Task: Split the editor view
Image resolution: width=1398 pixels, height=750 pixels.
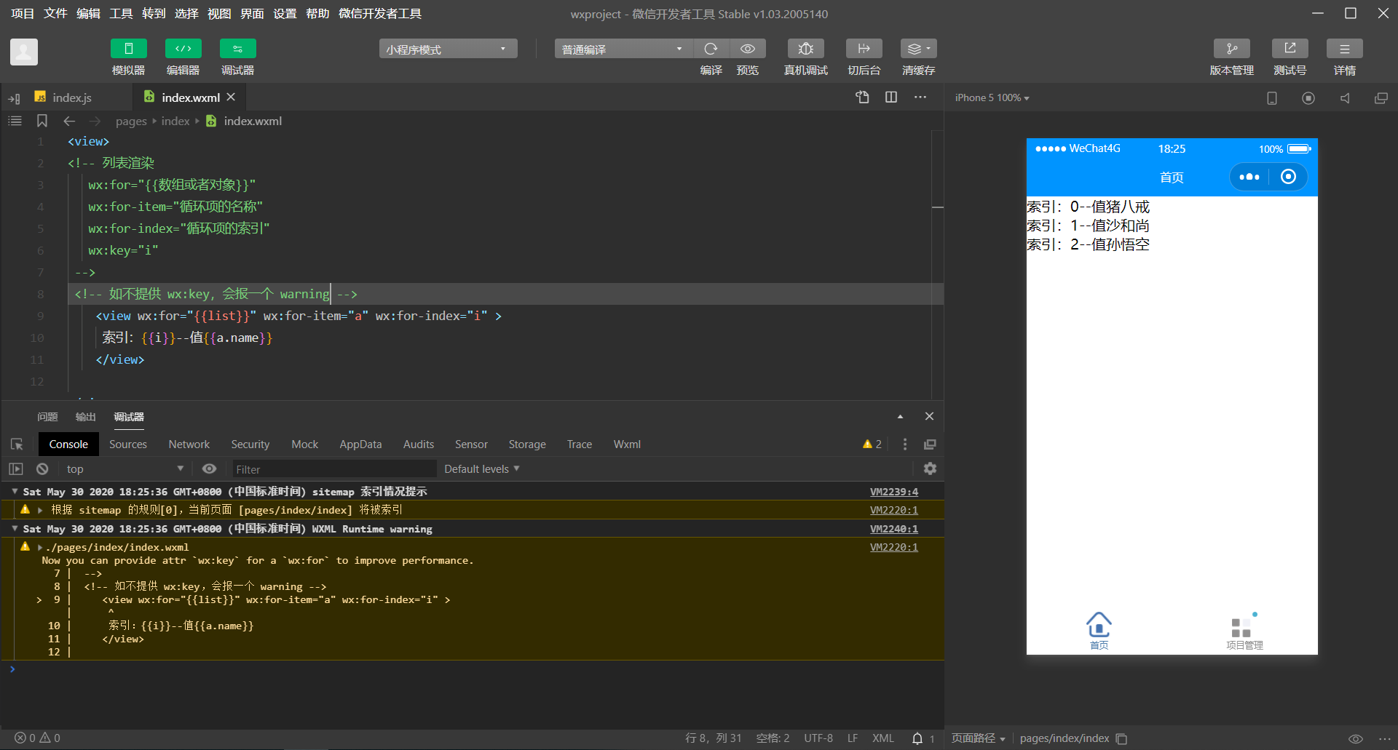Action: [891, 97]
